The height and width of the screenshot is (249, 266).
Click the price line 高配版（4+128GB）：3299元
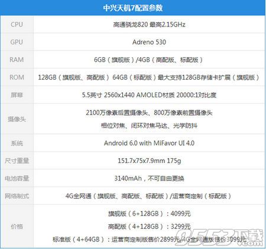coord(149,227)
